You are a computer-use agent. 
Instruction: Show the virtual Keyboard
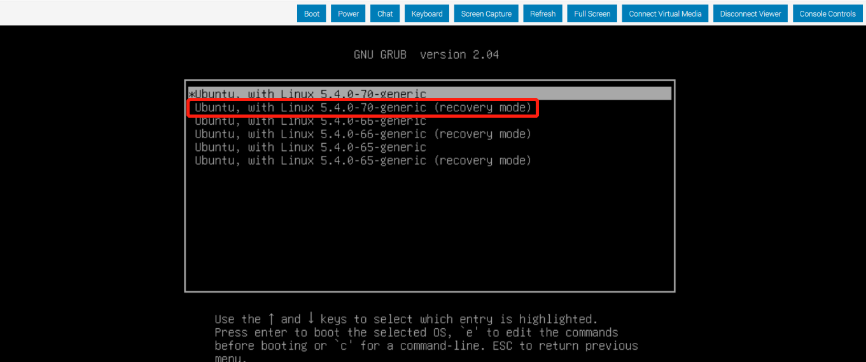coord(427,13)
